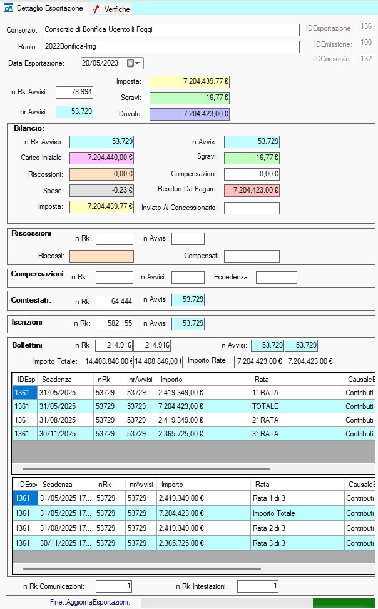378x609 pixels.
Task: Click the n Rk Intestazioni field
Action: pyautogui.click(x=257, y=586)
